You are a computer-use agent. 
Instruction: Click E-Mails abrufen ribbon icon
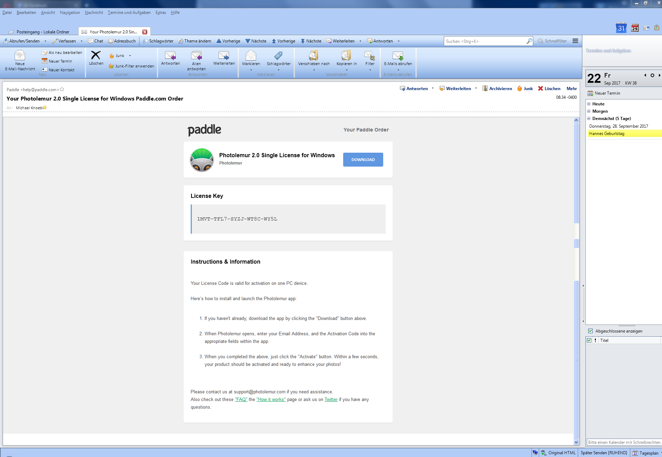(x=398, y=55)
